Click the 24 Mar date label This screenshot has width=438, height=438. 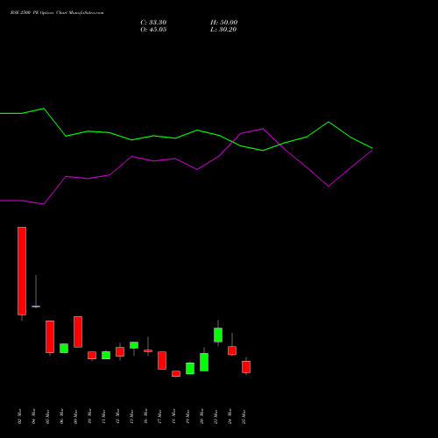pyautogui.click(x=230, y=416)
